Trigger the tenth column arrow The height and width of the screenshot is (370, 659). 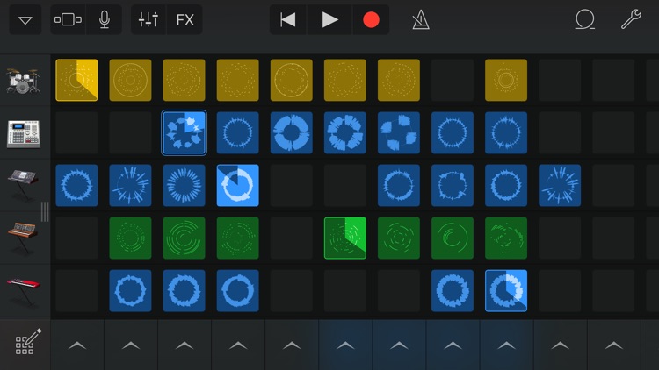coord(561,345)
